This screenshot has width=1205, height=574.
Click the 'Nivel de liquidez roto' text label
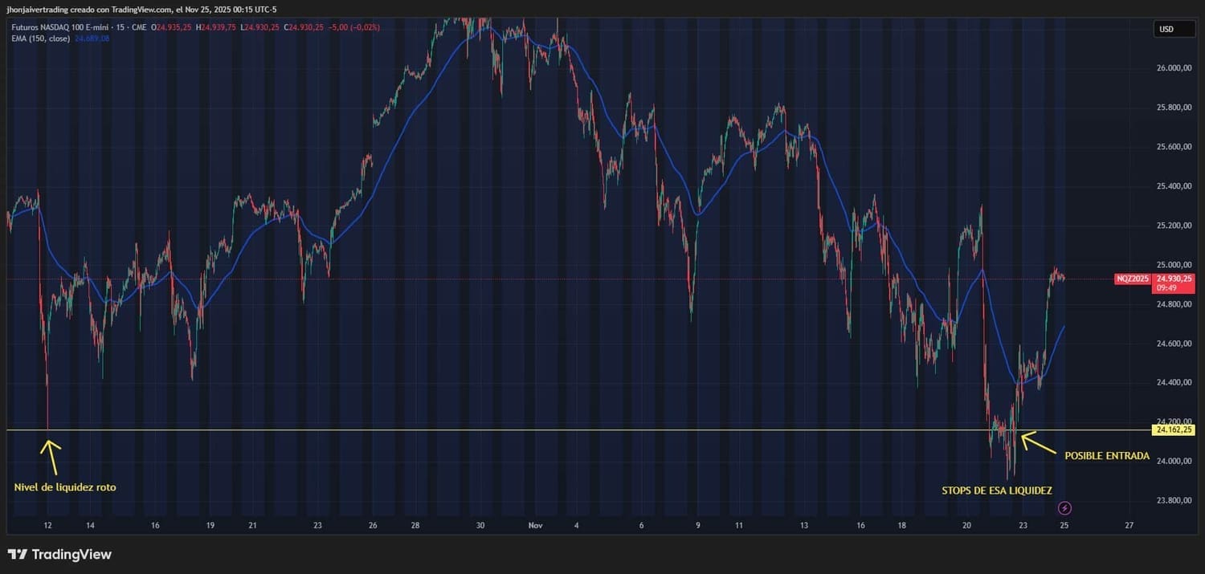65,487
